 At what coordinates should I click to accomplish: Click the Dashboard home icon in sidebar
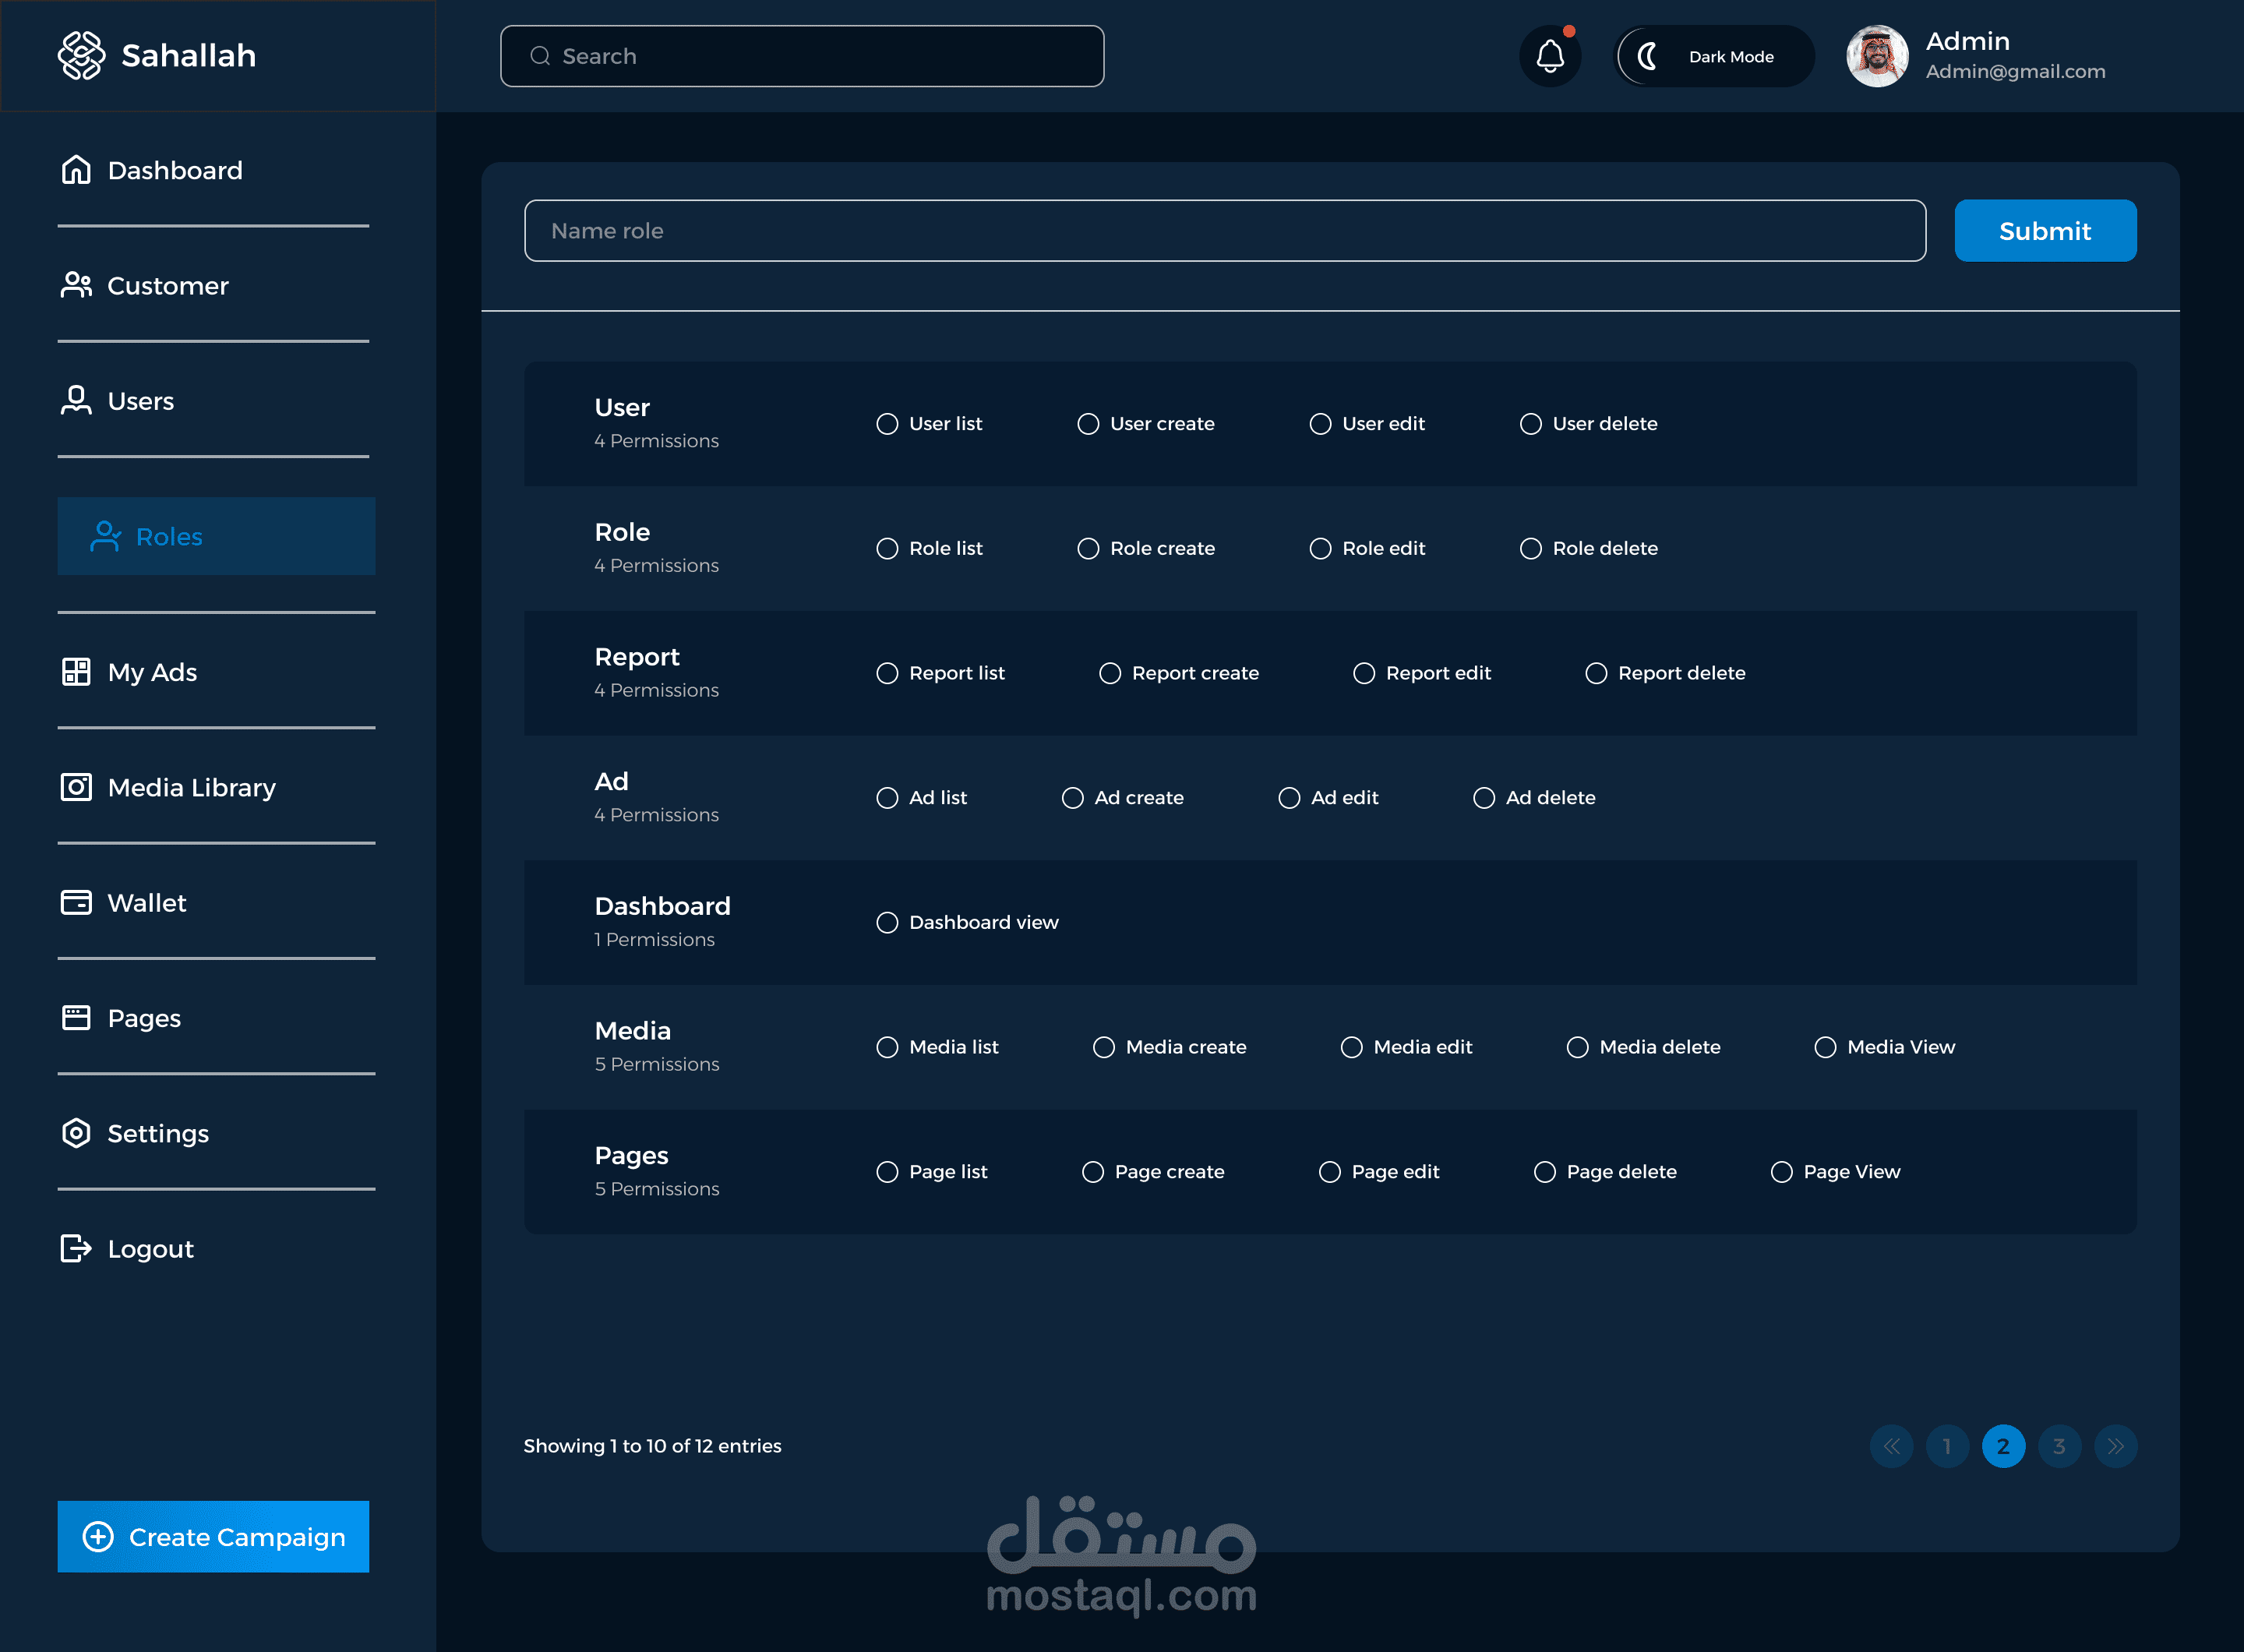coord(76,170)
